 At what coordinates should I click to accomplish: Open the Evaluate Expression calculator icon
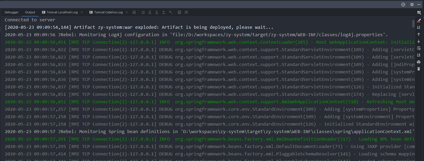(179, 12)
